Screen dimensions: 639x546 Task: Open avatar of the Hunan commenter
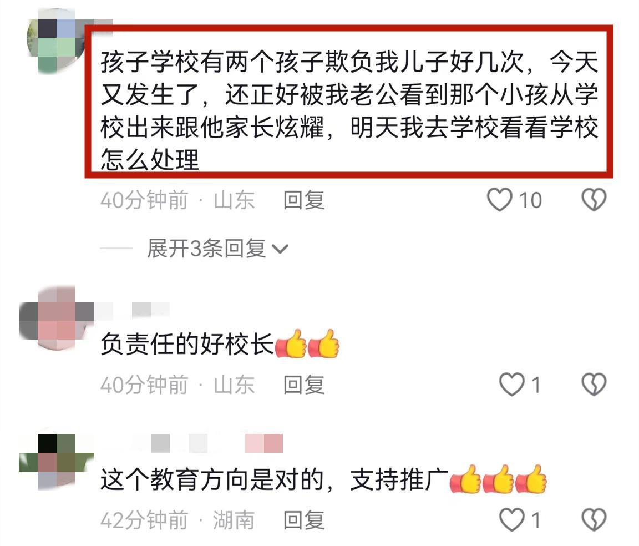[56, 460]
